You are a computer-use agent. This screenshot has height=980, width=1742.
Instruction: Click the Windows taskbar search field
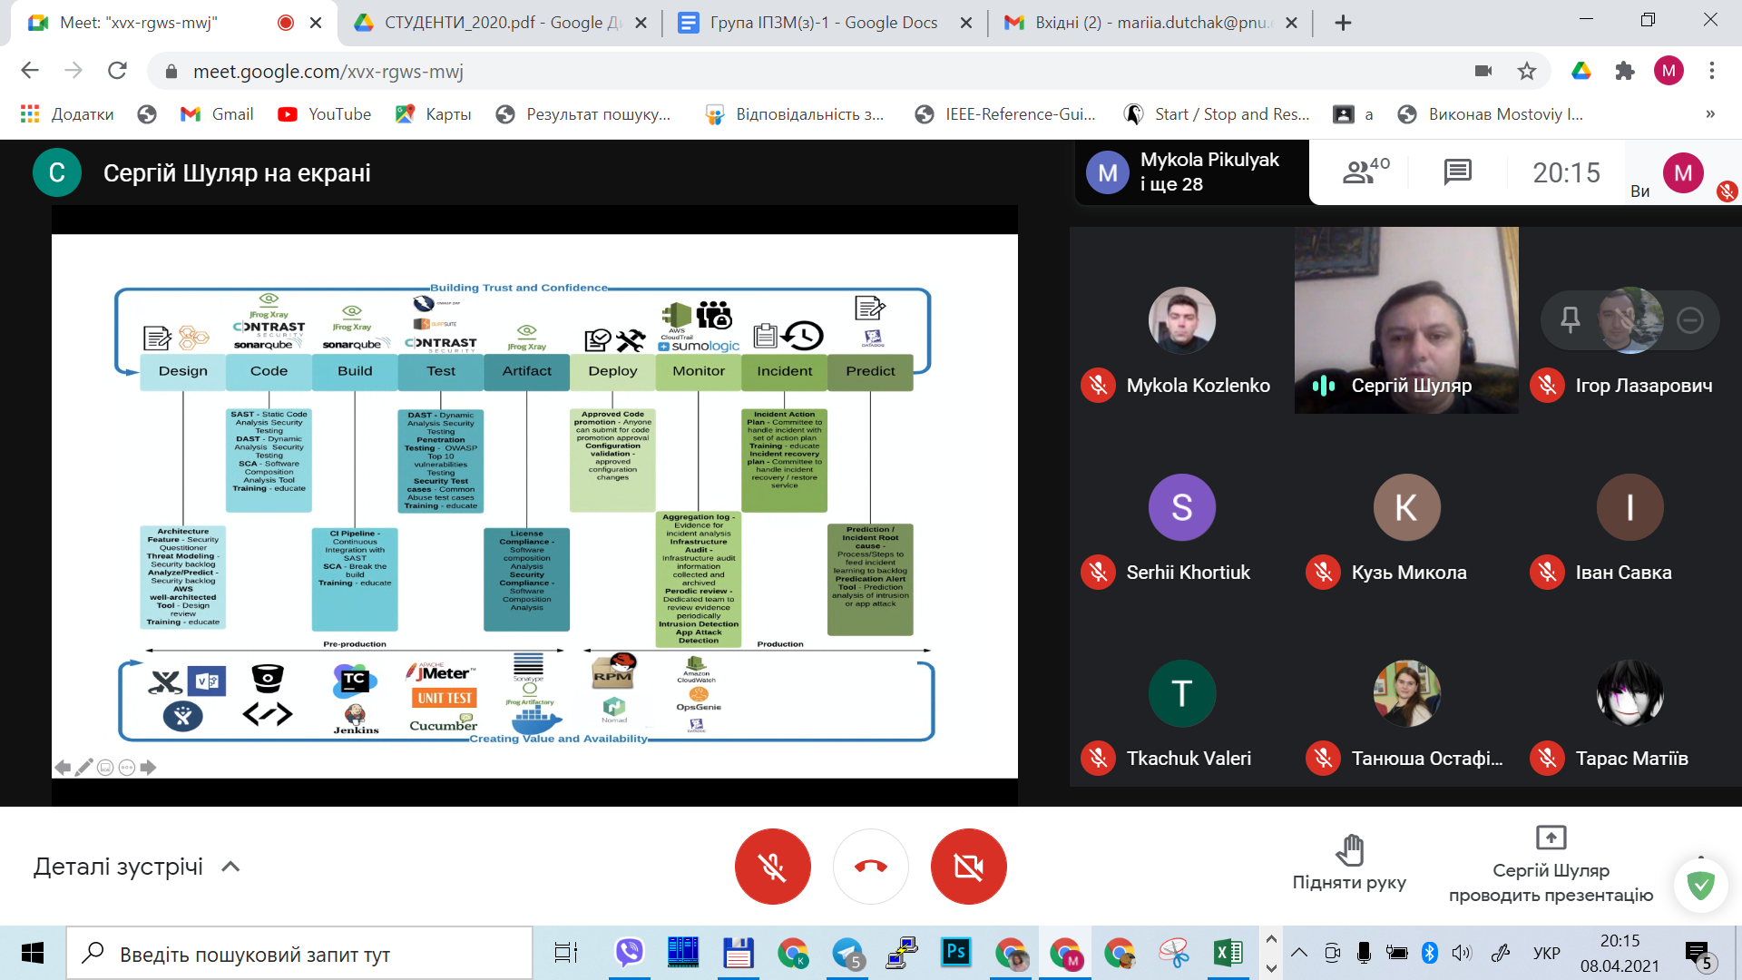[299, 954]
